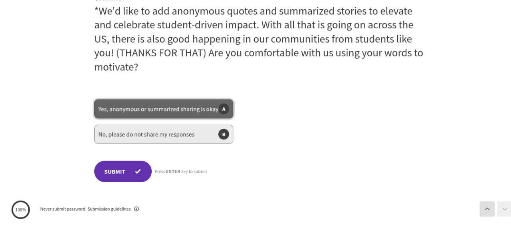Click the 100% progress circle indicator

point(21,210)
